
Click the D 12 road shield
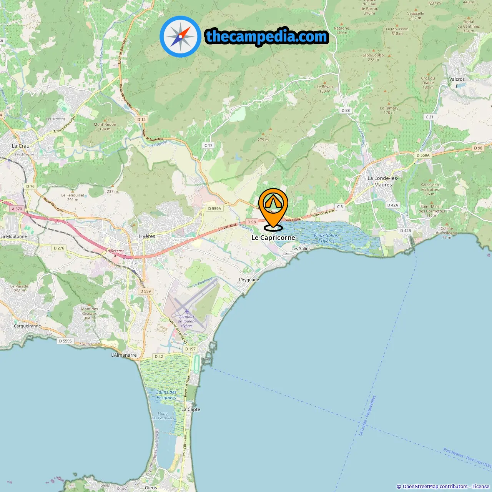coord(141,120)
